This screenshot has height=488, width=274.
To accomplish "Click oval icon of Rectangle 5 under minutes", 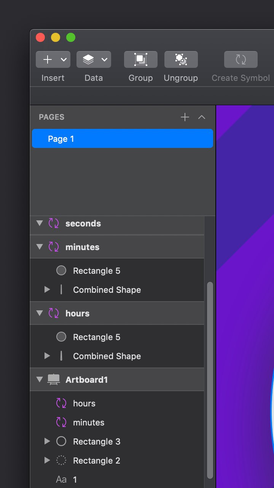I will coord(61,271).
